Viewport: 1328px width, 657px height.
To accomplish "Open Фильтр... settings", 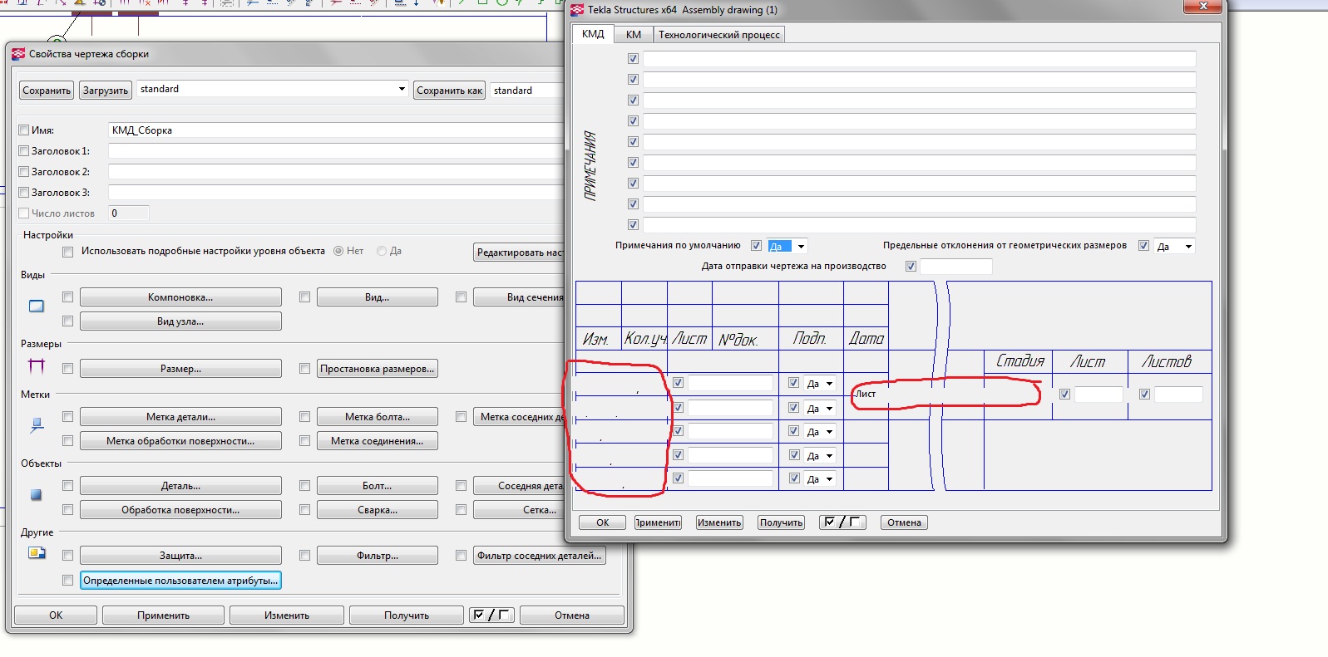I will [x=378, y=556].
